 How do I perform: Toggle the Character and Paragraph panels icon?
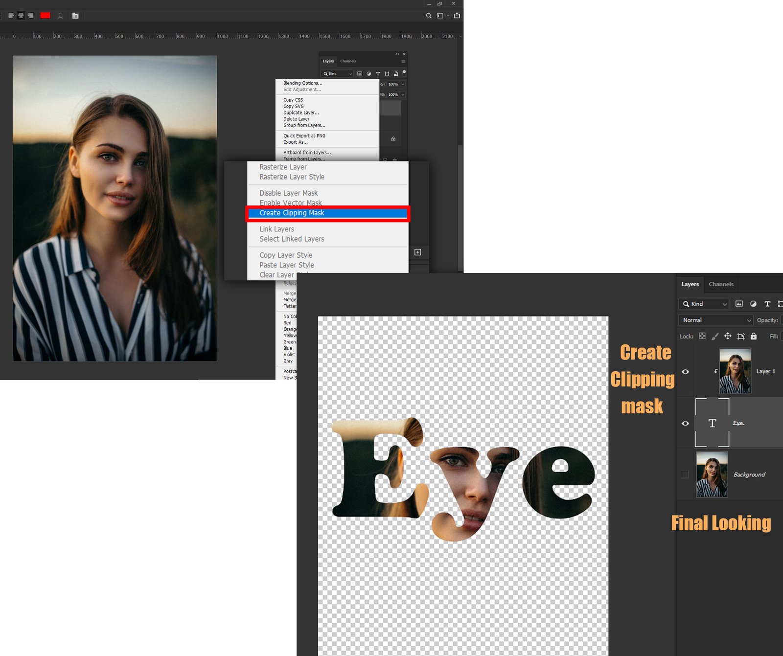click(x=75, y=16)
